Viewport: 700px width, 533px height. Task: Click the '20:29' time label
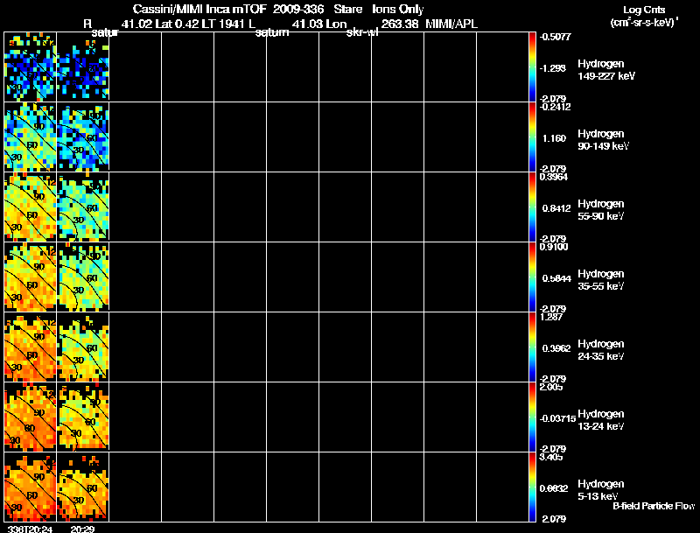[82, 529]
